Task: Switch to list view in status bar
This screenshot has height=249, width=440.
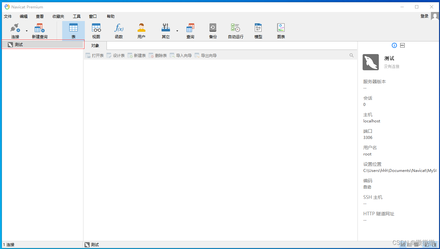Action: tap(410, 245)
